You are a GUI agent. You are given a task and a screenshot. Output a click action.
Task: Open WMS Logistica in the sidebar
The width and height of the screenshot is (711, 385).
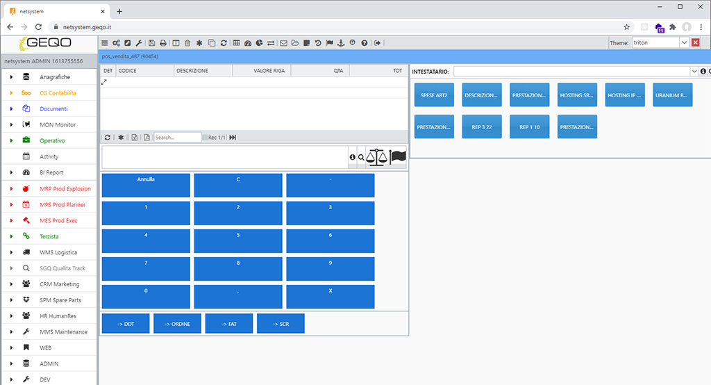[x=58, y=252]
